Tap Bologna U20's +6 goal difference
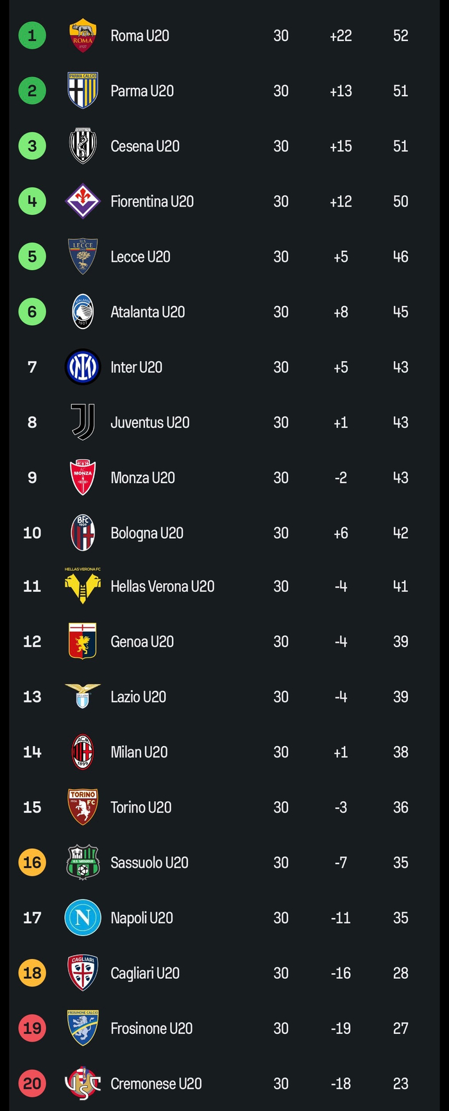The width and height of the screenshot is (449, 1111). point(341,532)
